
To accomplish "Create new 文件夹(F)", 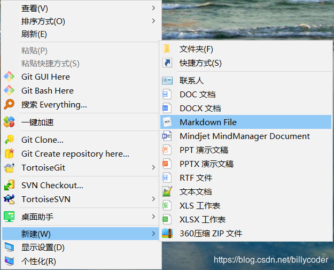I will [x=246, y=49].
